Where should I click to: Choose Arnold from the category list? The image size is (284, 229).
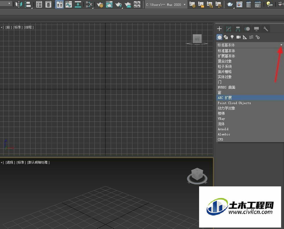(x=250, y=129)
